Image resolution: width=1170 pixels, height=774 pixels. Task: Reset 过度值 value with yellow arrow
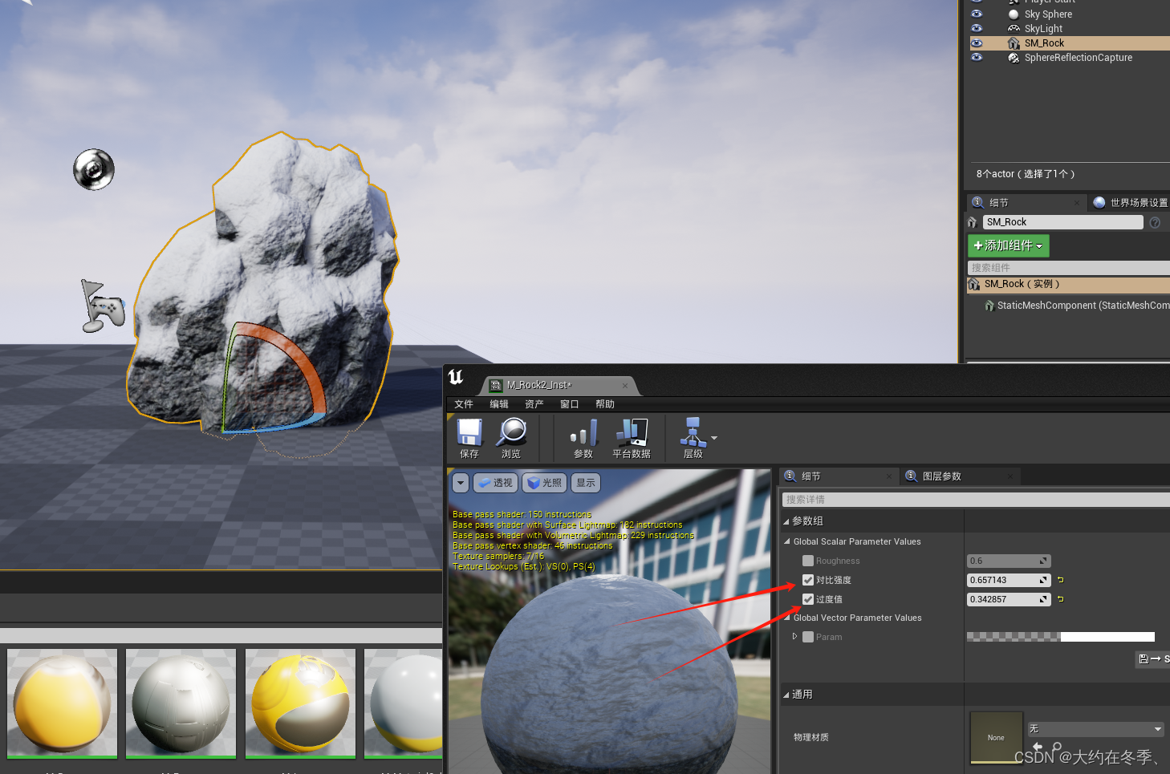1061,599
